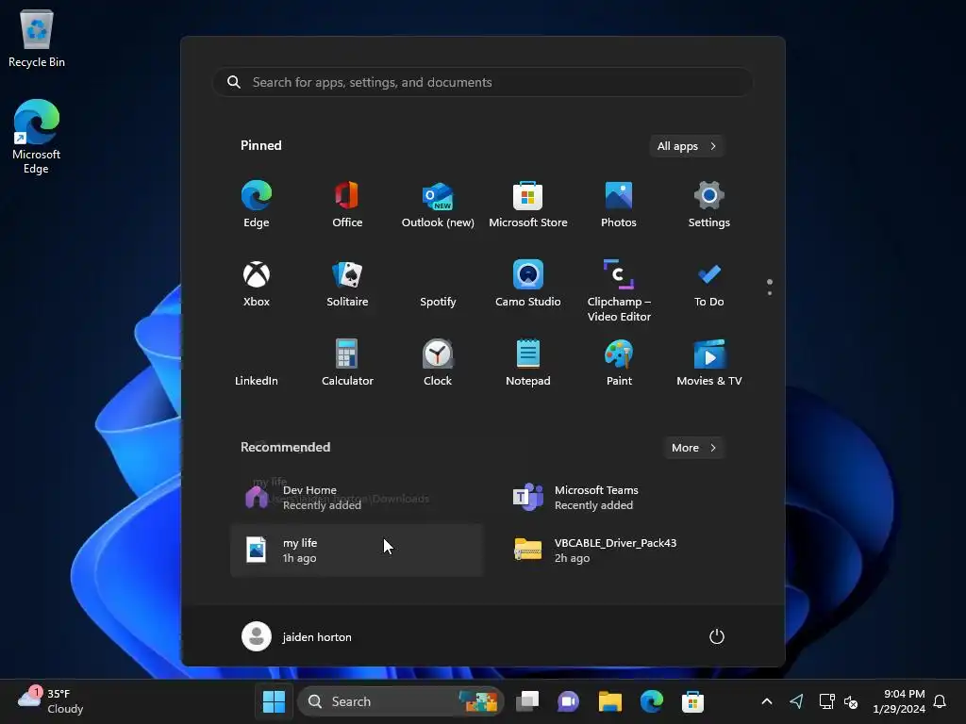This screenshot has height=724, width=966.
Task: Open Edge from the pinned apps
Action: point(257,205)
